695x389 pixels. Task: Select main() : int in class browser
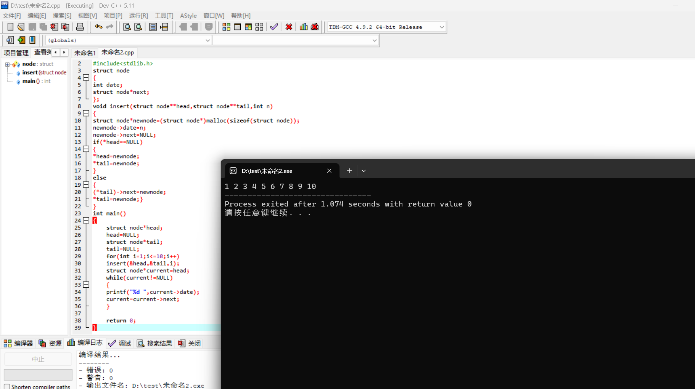(33, 81)
